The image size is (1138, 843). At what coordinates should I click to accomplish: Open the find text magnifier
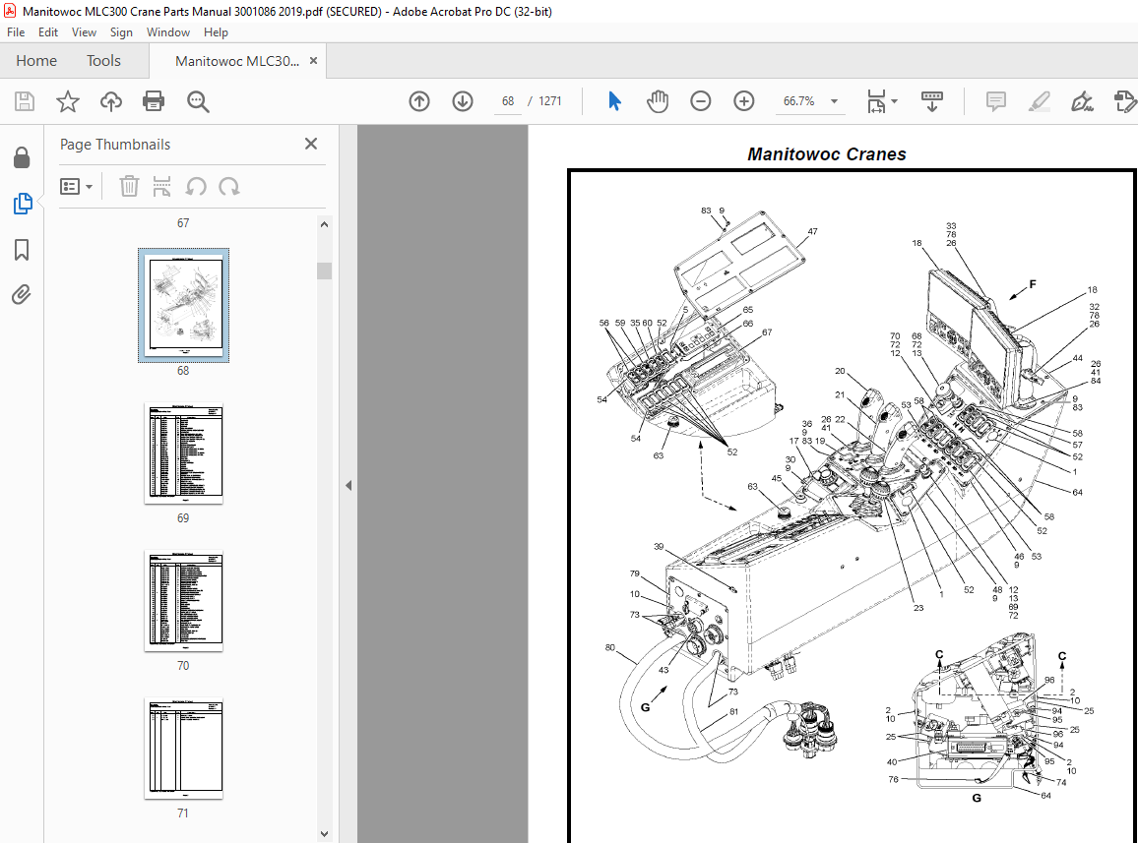(x=198, y=101)
